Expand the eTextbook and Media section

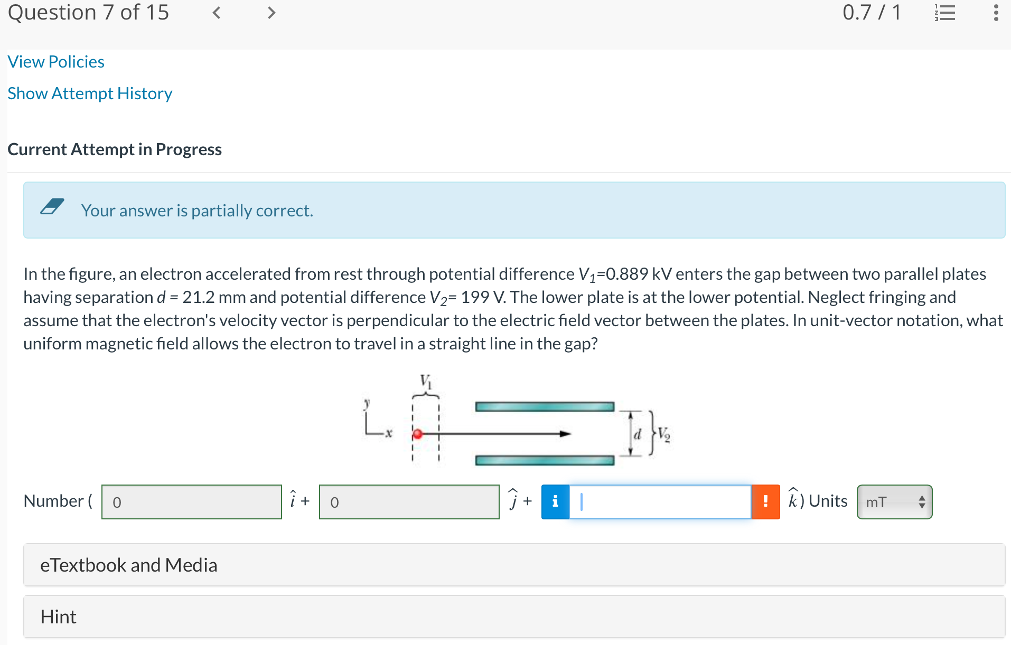[x=129, y=564]
